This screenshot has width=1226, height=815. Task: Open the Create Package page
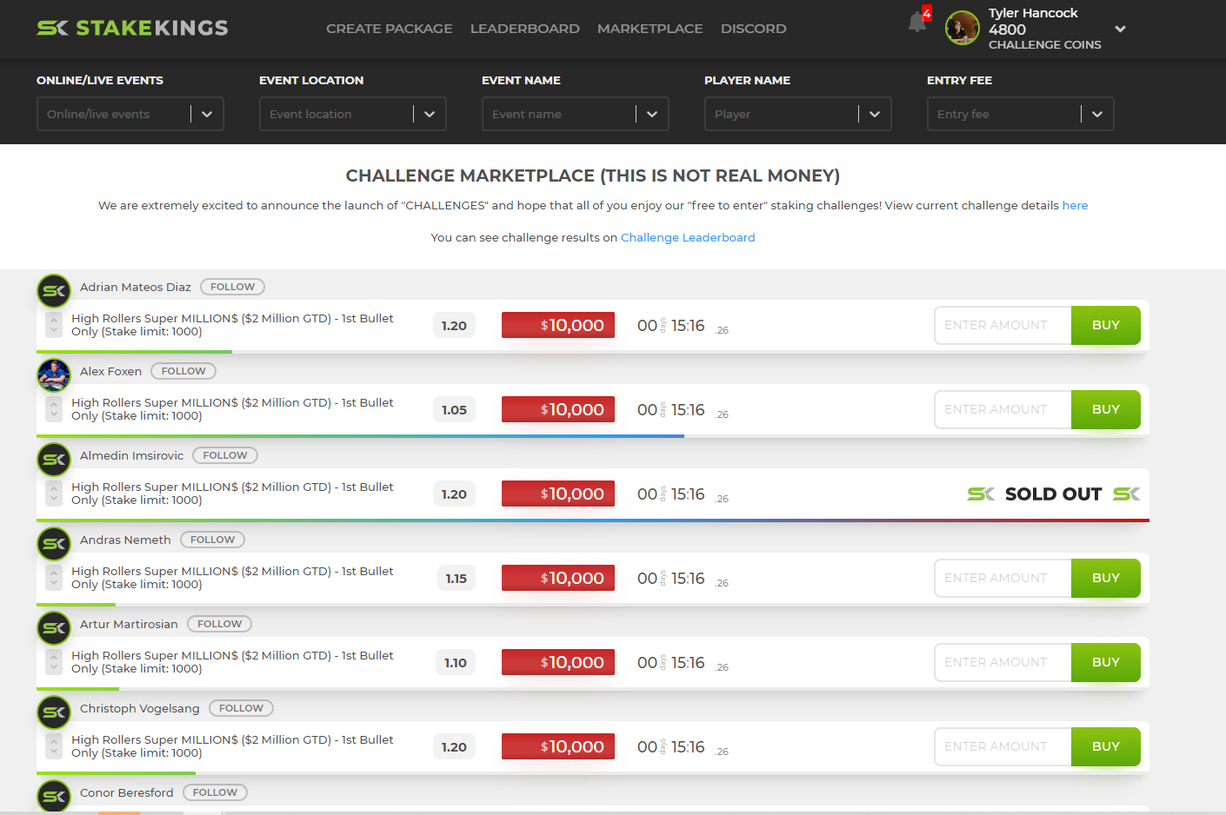click(389, 29)
